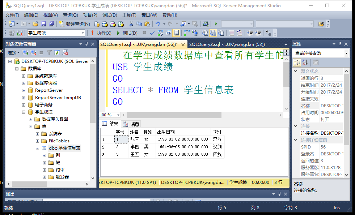The width and height of the screenshot is (355, 215).
Task: Start debugging with 调试(D)
Action: tap(127, 33)
